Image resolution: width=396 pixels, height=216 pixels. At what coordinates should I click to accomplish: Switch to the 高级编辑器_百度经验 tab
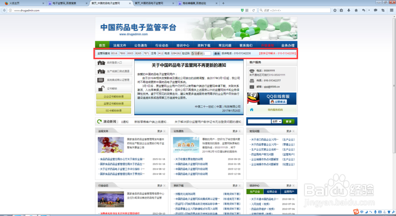[x=198, y=3]
